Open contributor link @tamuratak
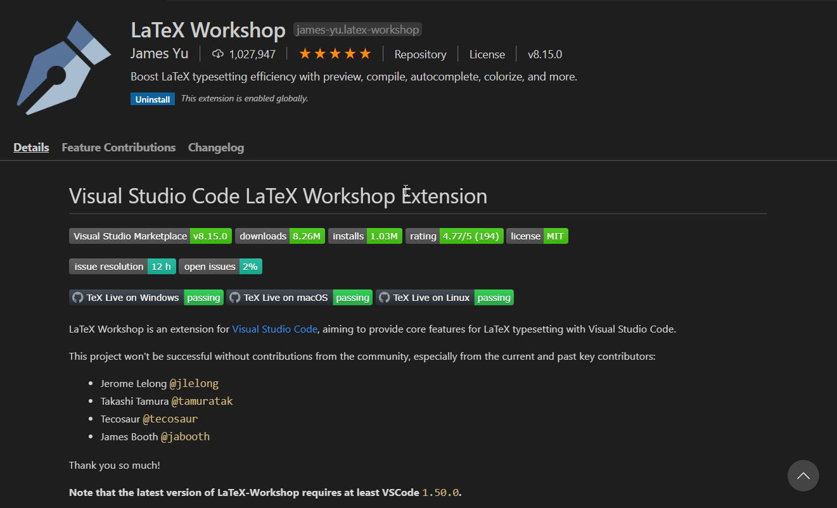Image resolution: width=837 pixels, height=508 pixels. [x=202, y=400]
